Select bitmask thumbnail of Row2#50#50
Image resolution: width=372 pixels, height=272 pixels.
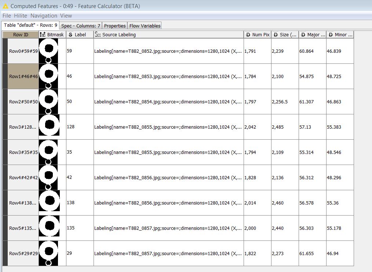(48, 102)
